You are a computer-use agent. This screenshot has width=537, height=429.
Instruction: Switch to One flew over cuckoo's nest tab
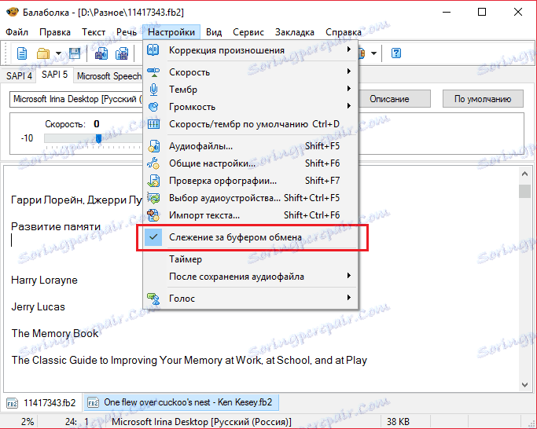point(181,402)
